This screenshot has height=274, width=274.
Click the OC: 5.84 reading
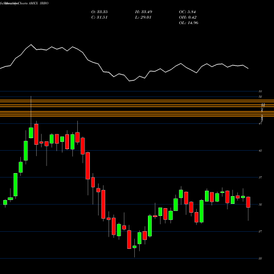(x=187, y=12)
